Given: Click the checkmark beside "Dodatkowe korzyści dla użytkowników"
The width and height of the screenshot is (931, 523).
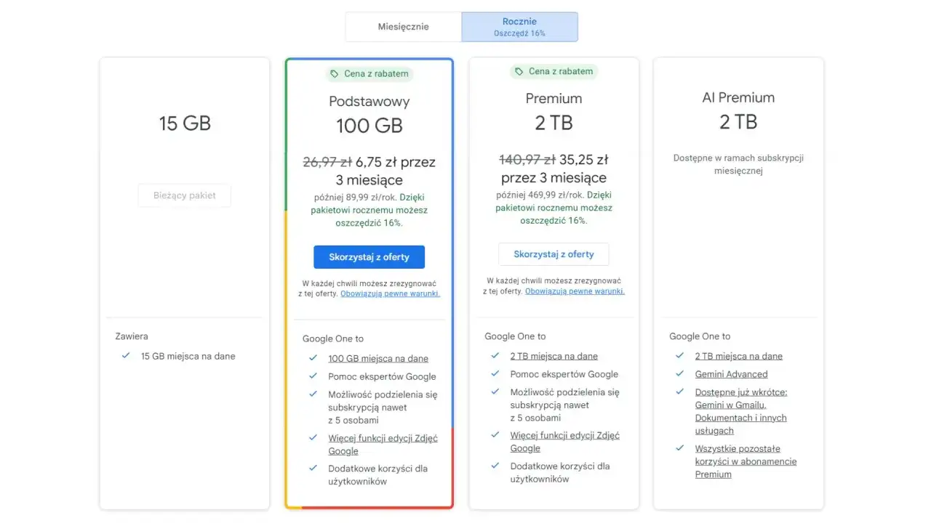Looking at the screenshot, I should click(313, 469).
